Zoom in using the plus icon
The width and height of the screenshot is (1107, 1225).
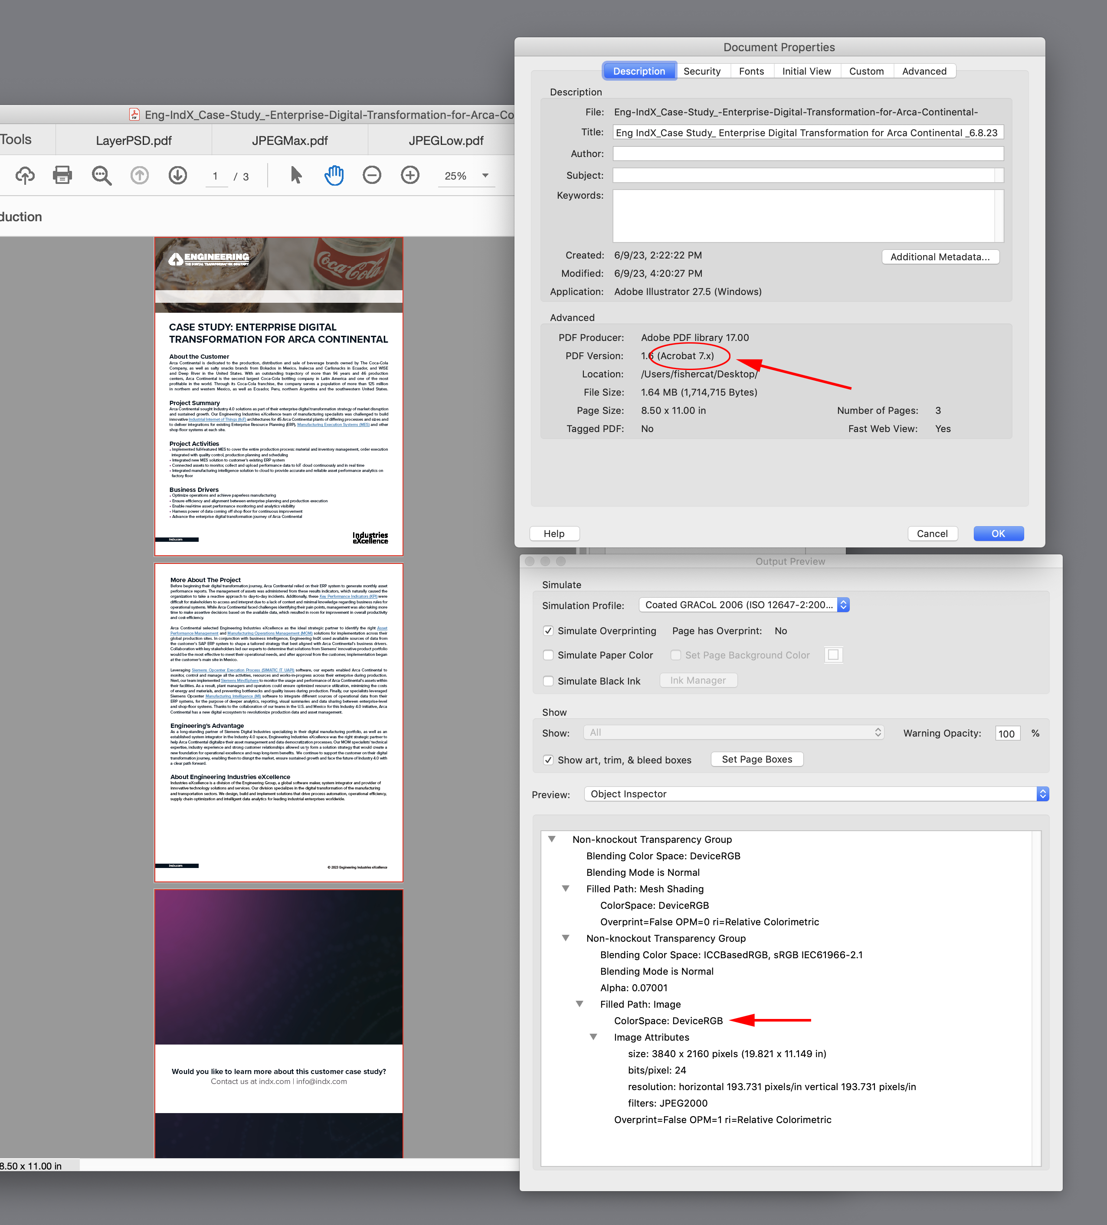coord(410,175)
